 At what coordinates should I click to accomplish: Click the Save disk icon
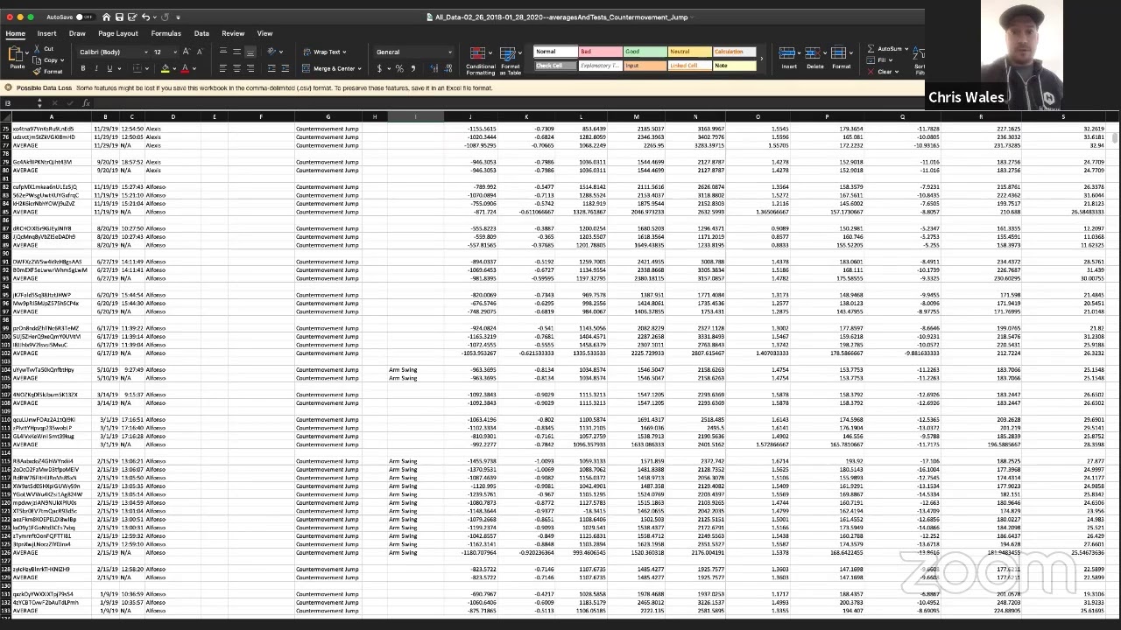click(119, 17)
